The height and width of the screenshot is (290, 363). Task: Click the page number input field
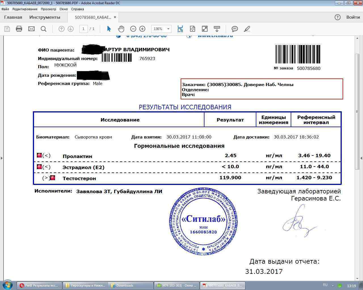click(x=83, y=29)
